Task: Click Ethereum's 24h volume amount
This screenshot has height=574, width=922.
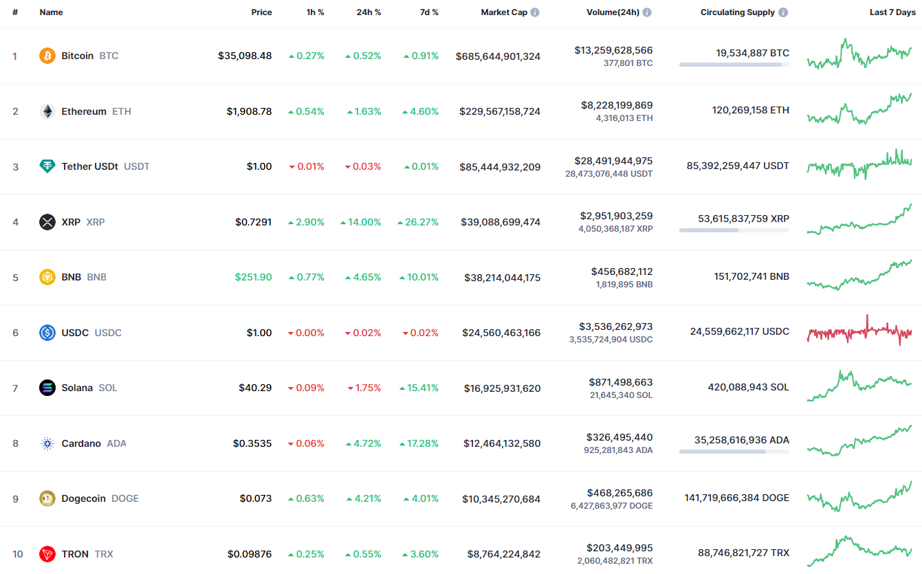Action: point(617,105)
